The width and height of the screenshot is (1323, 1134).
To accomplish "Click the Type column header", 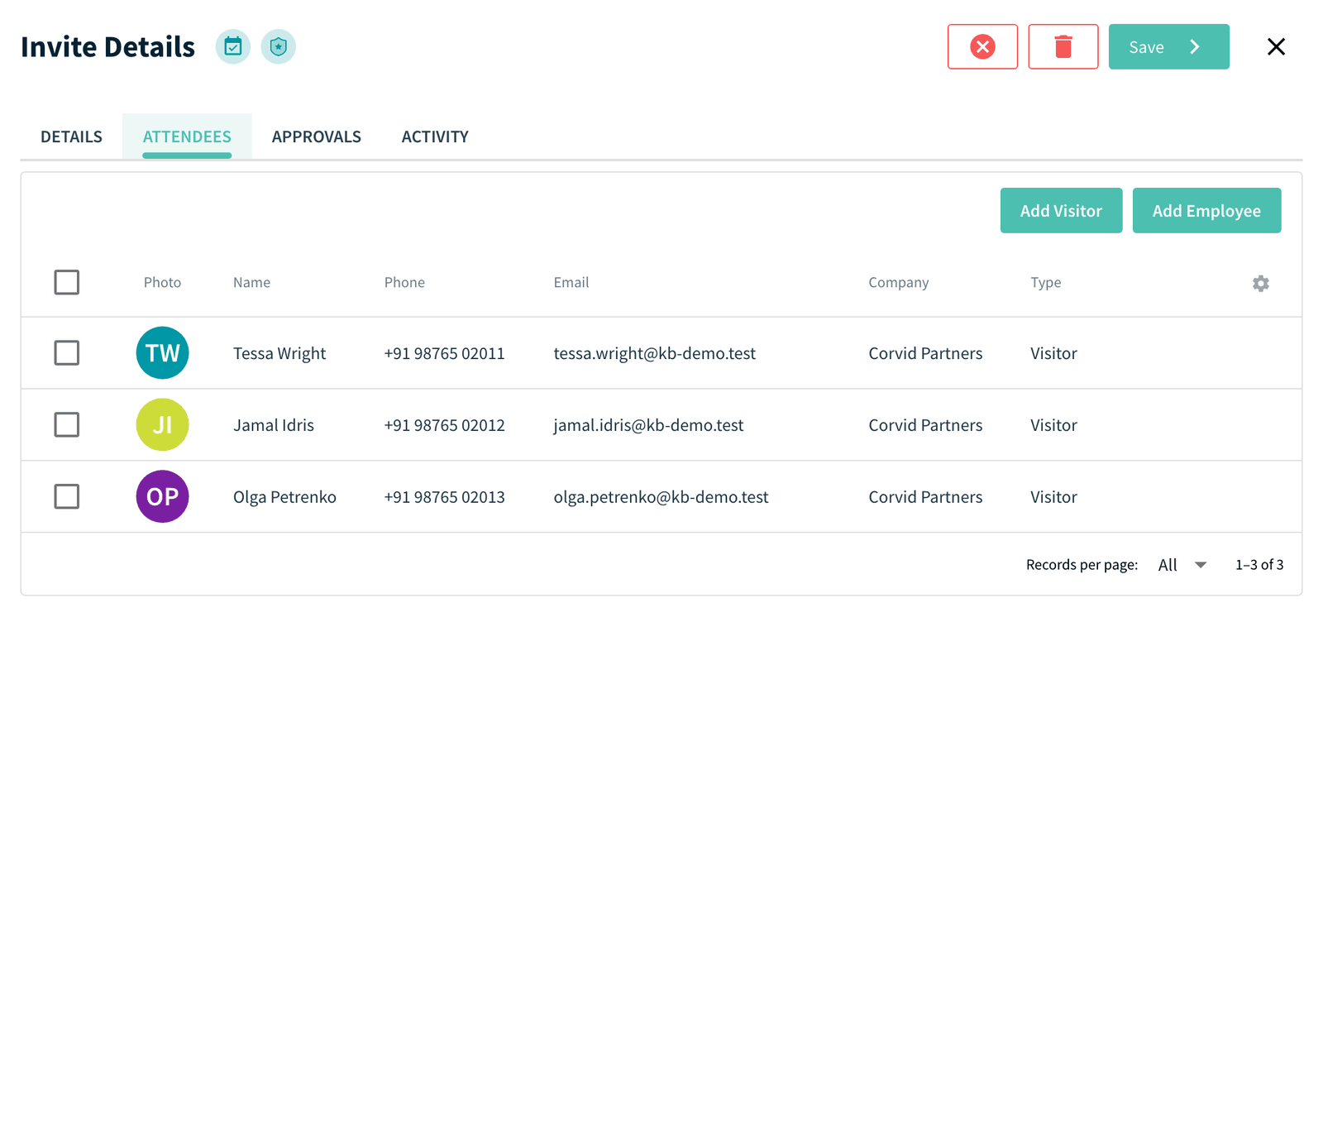I will pyautogui.click(x=1046, y=283).
